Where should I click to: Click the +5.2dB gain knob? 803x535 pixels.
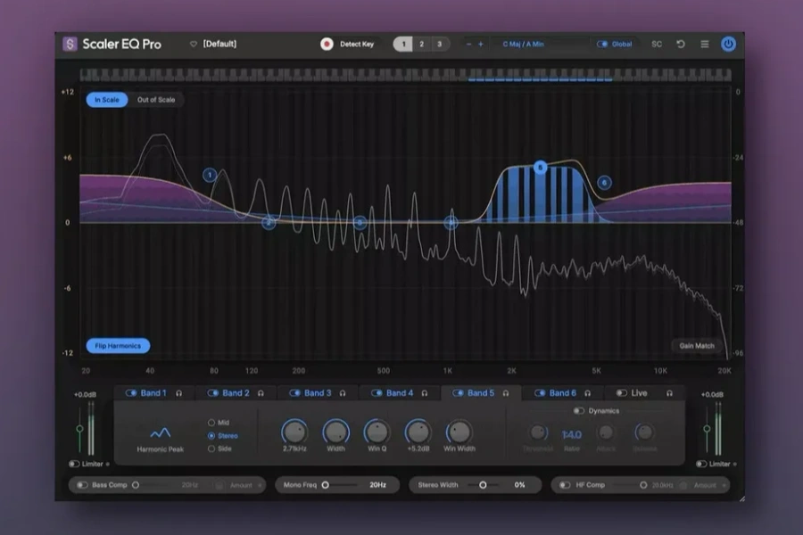click(x=418, y=432)
